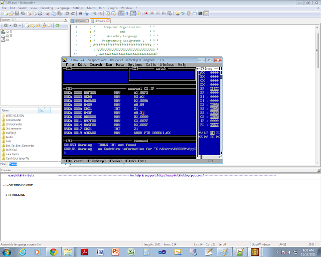Select the 'MOV DS,AX' disassembly line
321x257 pixels.
pyautogui.click(x=129, y=96)
